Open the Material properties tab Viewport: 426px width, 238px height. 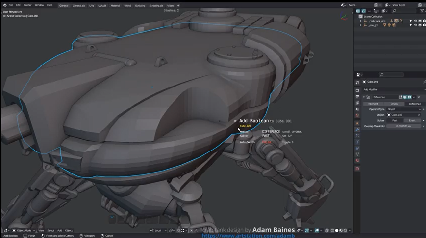pos(357,161)
